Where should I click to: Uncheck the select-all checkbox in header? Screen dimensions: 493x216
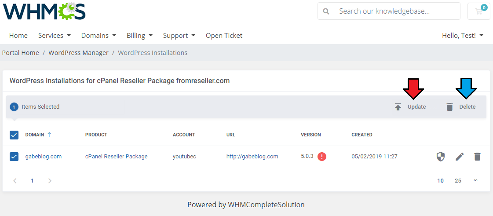[14, 135]
